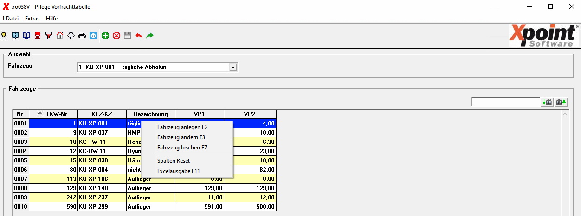This screenshot has width=581, height=216.
Task: Search upward with binoculars up-arrow button
Action: [562, 102]
